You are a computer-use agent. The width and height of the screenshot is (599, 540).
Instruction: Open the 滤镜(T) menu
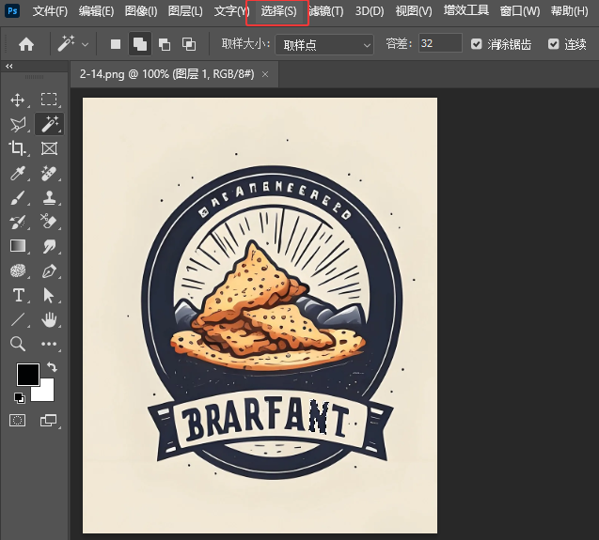326,11
